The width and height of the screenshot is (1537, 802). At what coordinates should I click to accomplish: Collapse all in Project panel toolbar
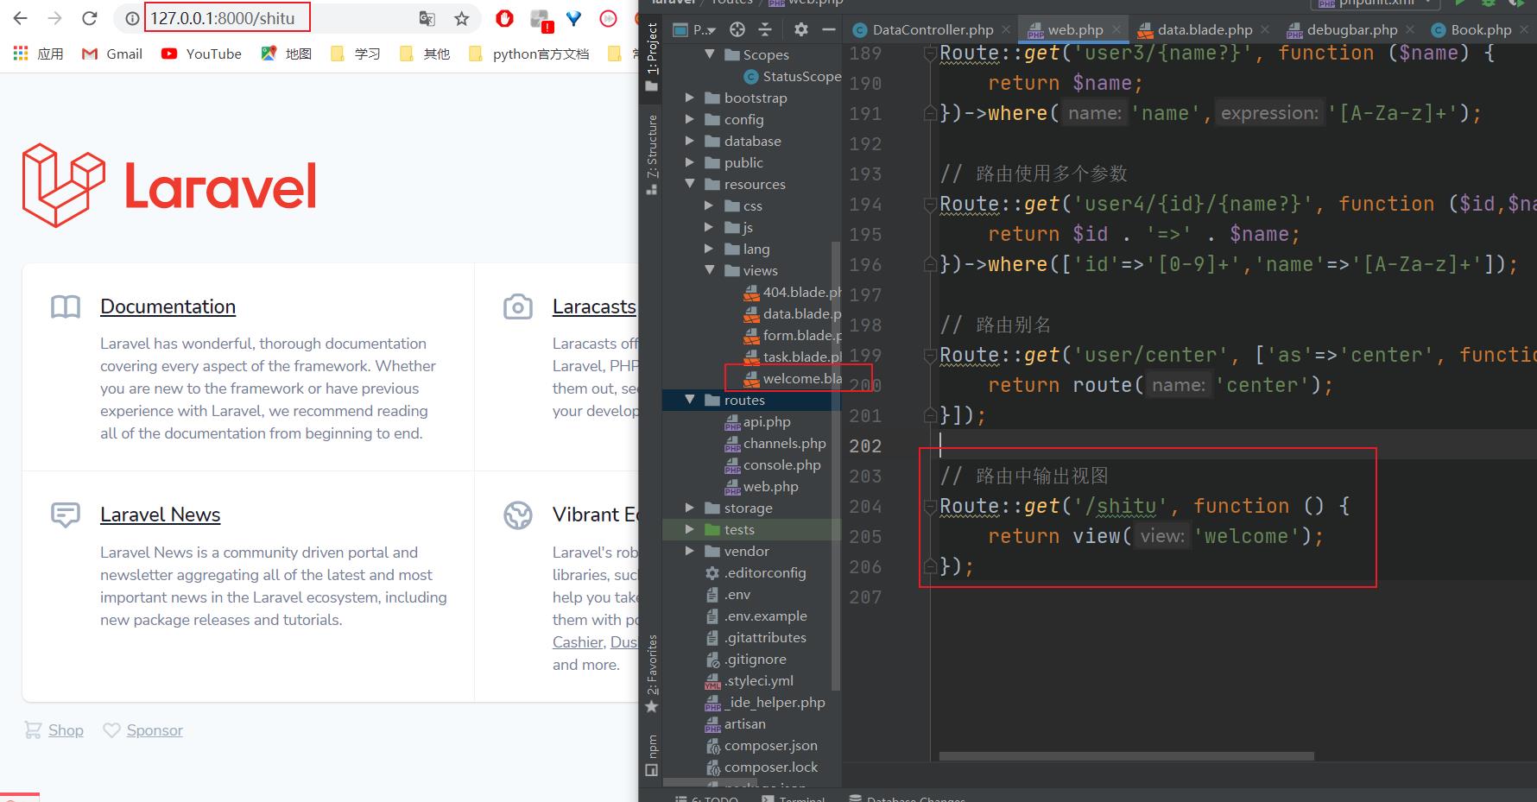point(765,29)
